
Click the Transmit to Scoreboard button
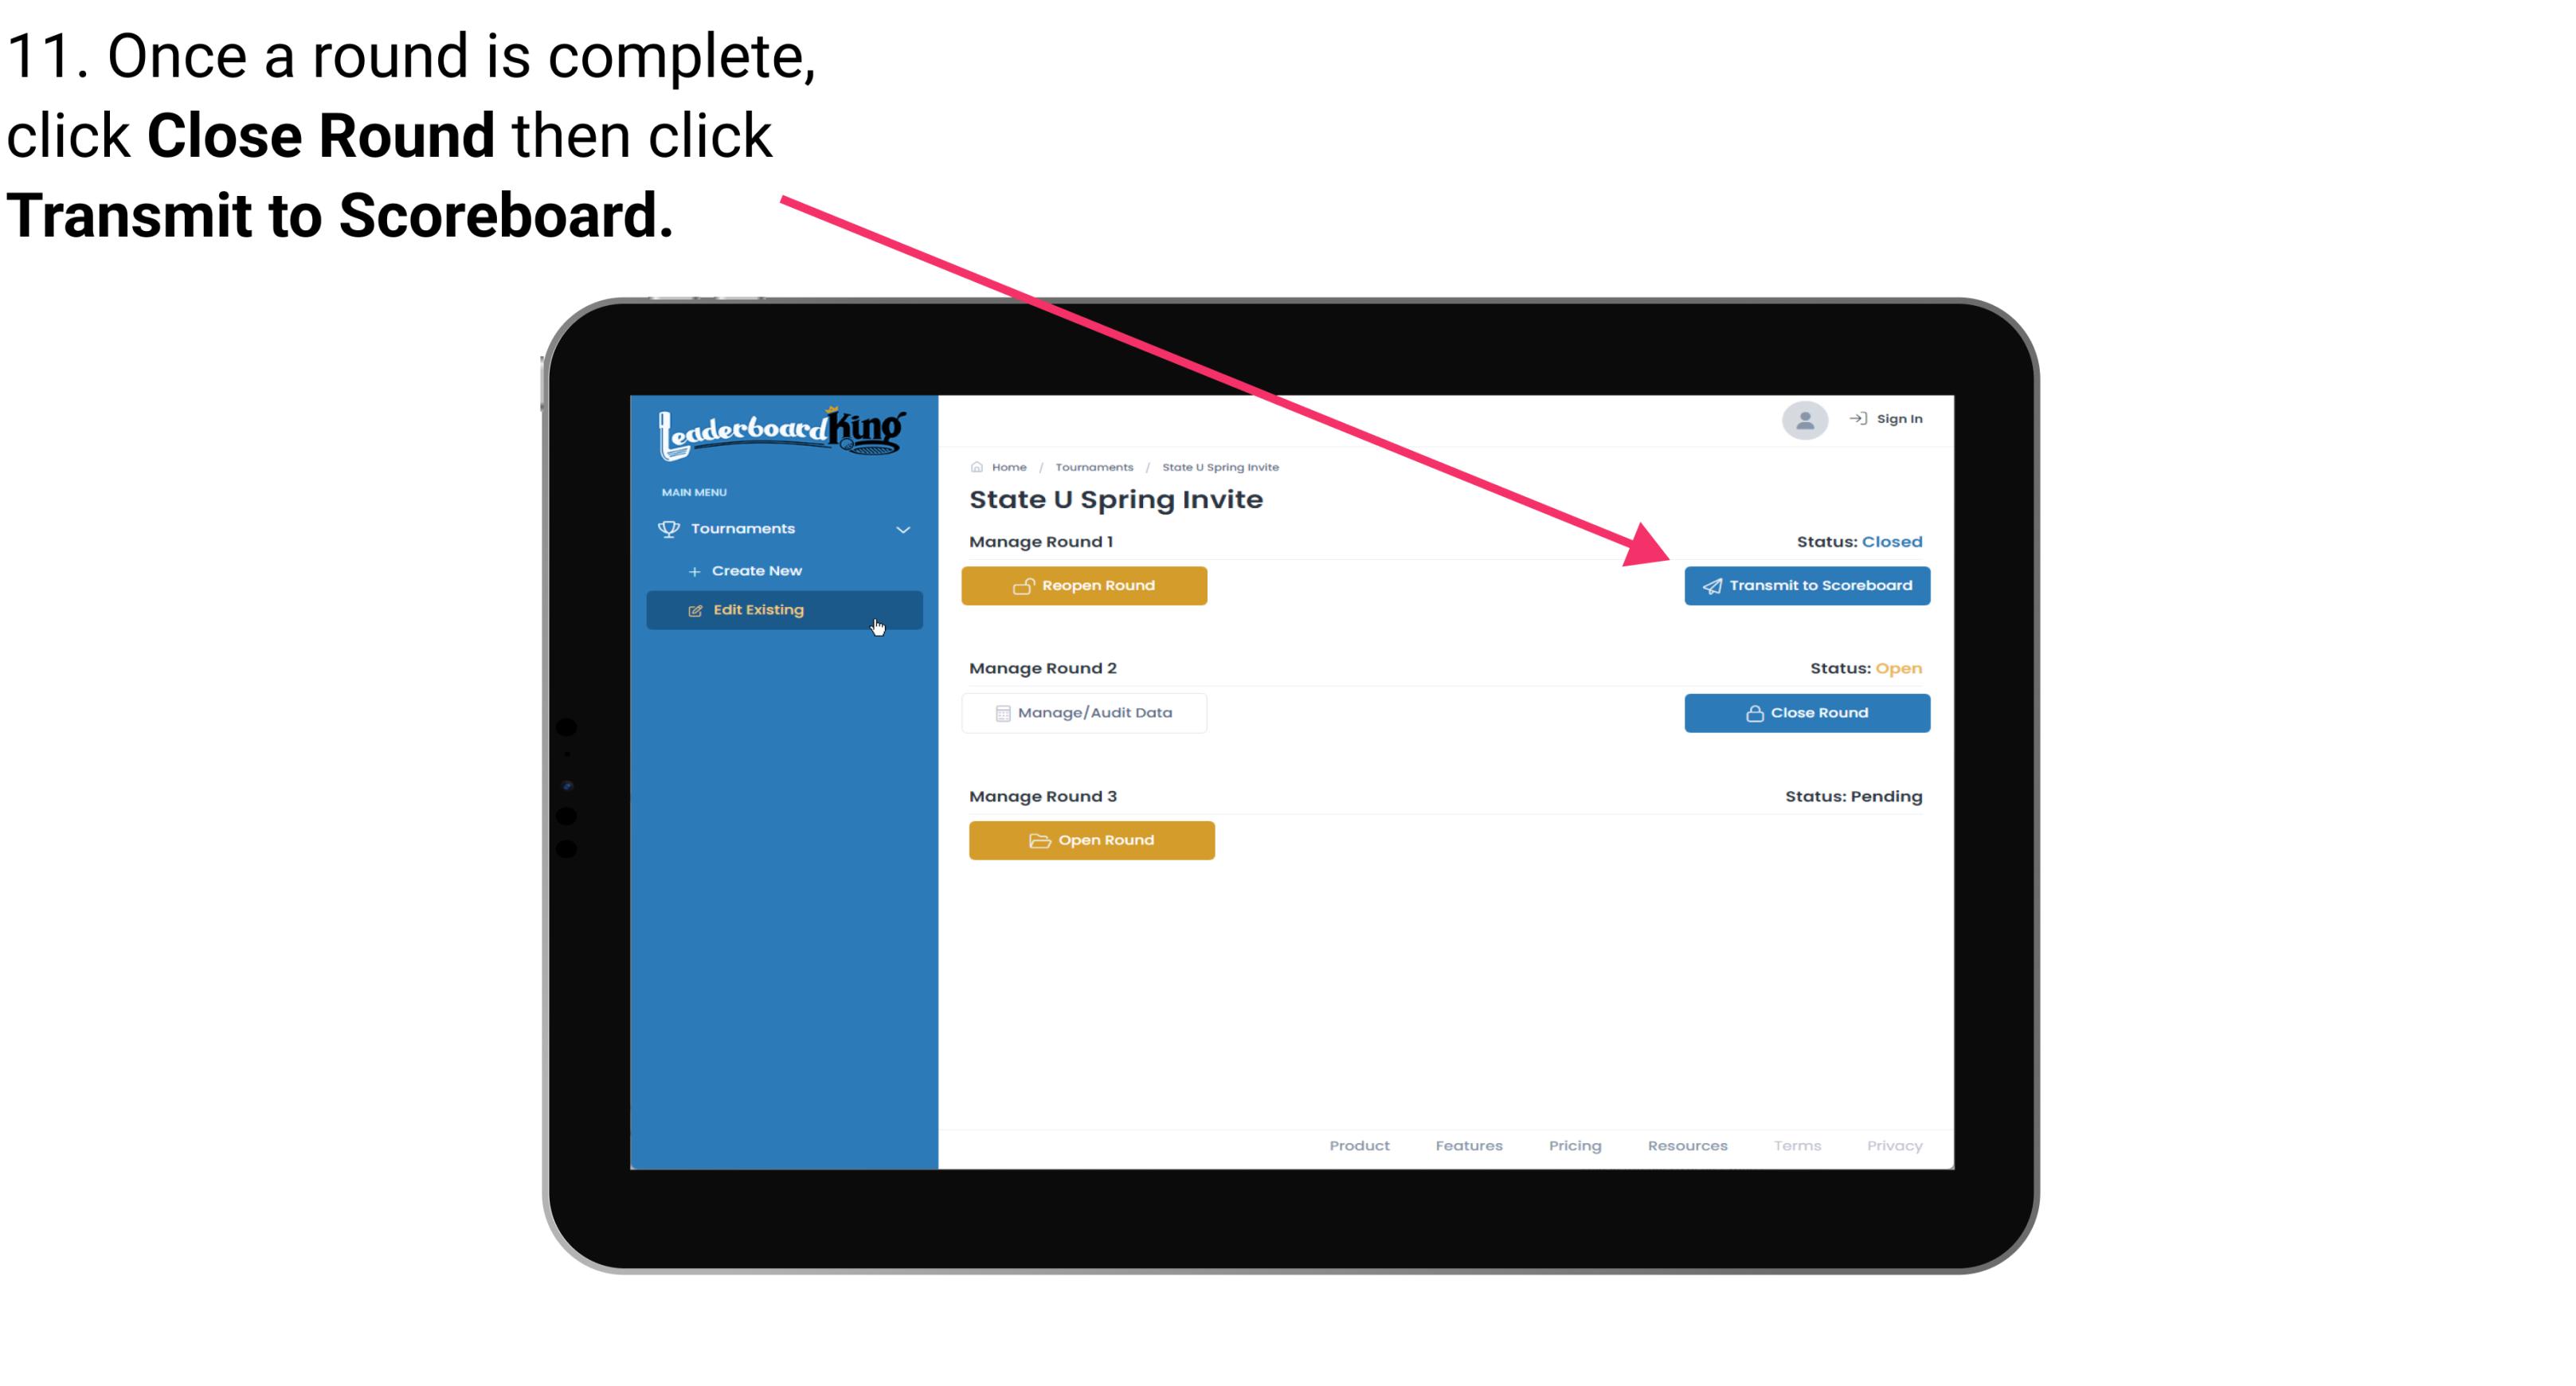click(x=1805, y=585)
